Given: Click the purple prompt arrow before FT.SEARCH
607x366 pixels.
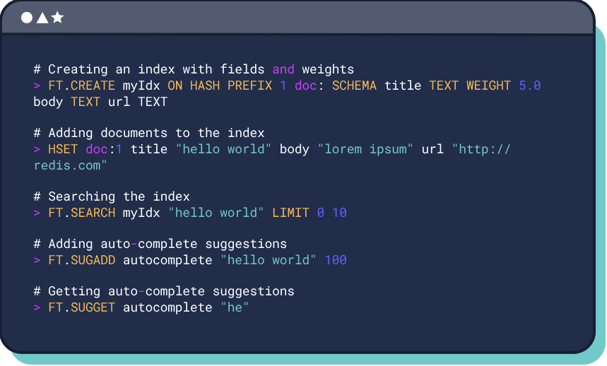Looking at the screenshot, I should [37, 213].
